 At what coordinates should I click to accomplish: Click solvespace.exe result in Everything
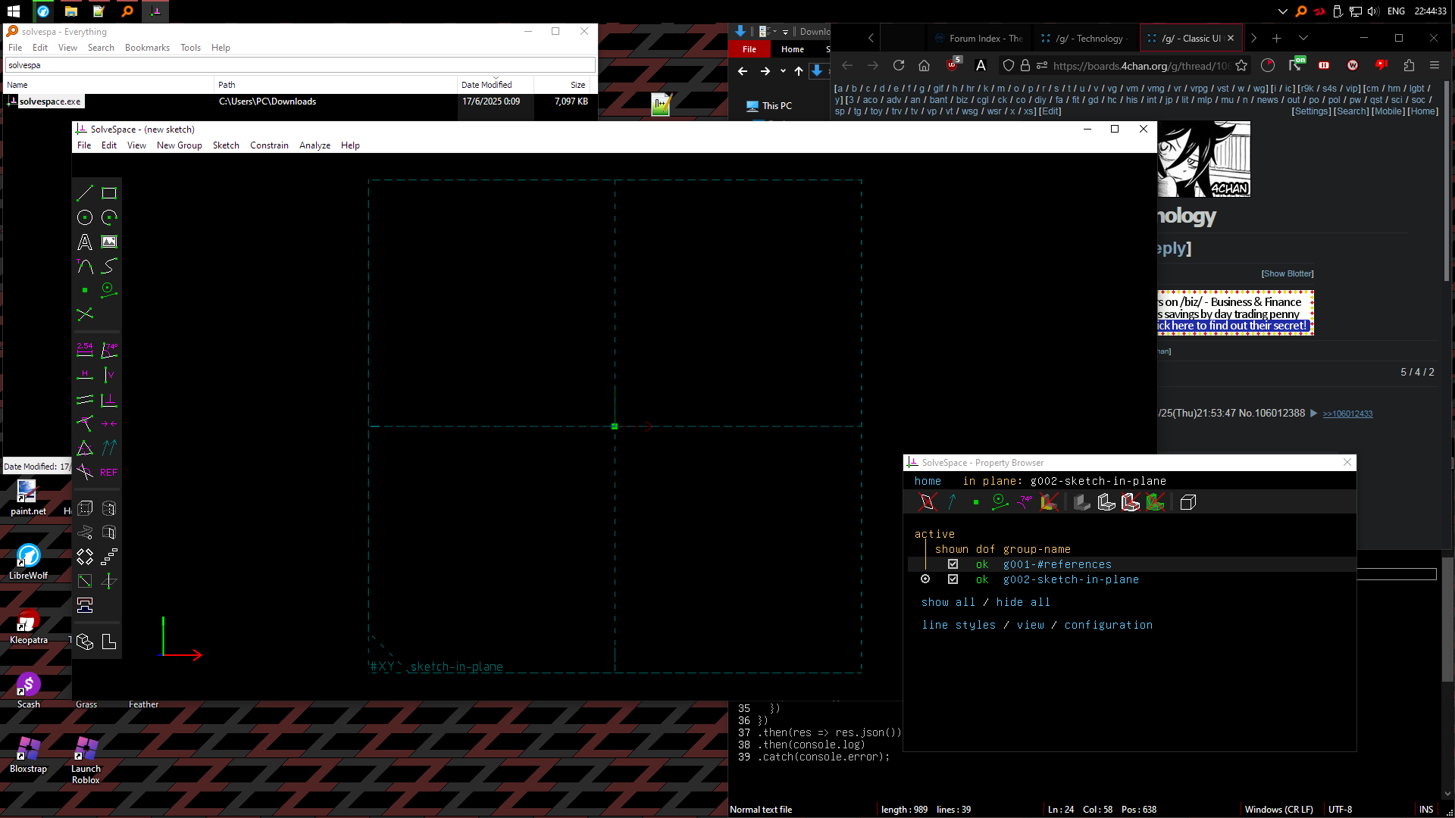50,101
